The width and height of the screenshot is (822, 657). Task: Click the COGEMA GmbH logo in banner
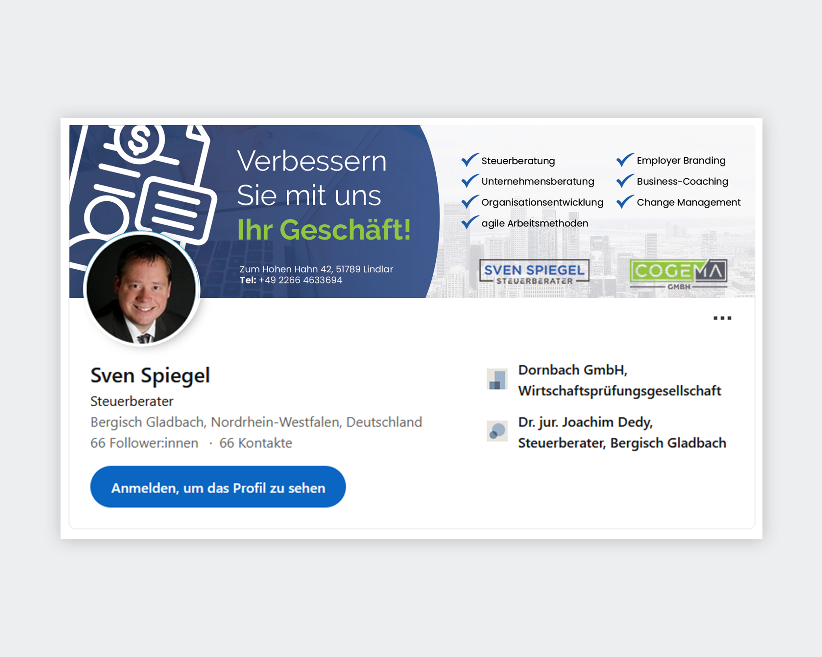coord(678,274)
